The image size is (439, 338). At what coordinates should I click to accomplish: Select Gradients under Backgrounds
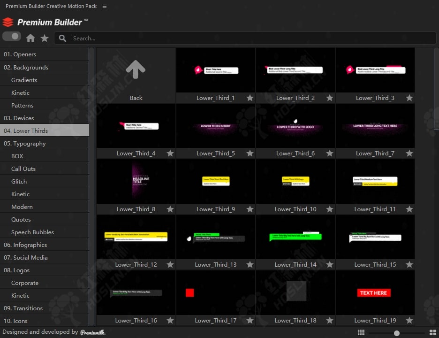(x=45, y=80)
